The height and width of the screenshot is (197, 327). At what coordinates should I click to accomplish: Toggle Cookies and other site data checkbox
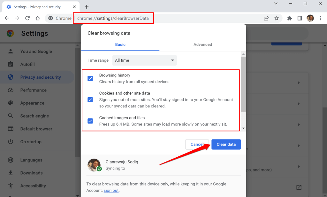point(90,100)
